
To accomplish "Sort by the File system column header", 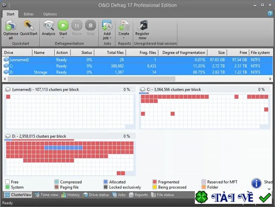I will (x=261, y=53).
